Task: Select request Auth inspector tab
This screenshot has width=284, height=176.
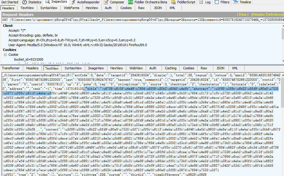Action: pos(108,8)
